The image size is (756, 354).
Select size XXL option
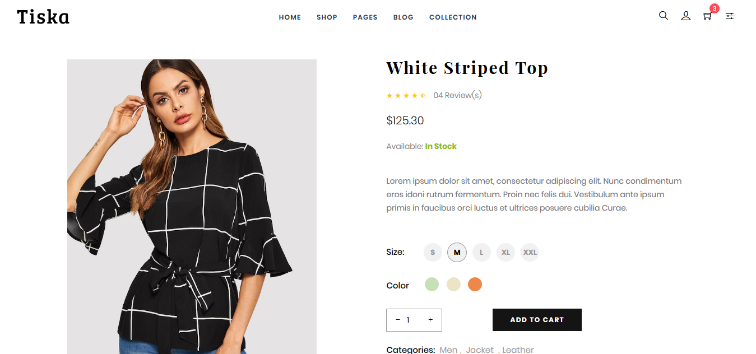click(x=530, y=252)
